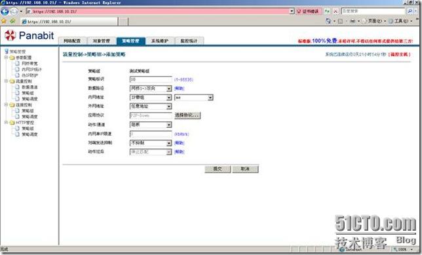Go back with the IE back arrow
This screenshot has height=255, width=422.
pos(5,11)
